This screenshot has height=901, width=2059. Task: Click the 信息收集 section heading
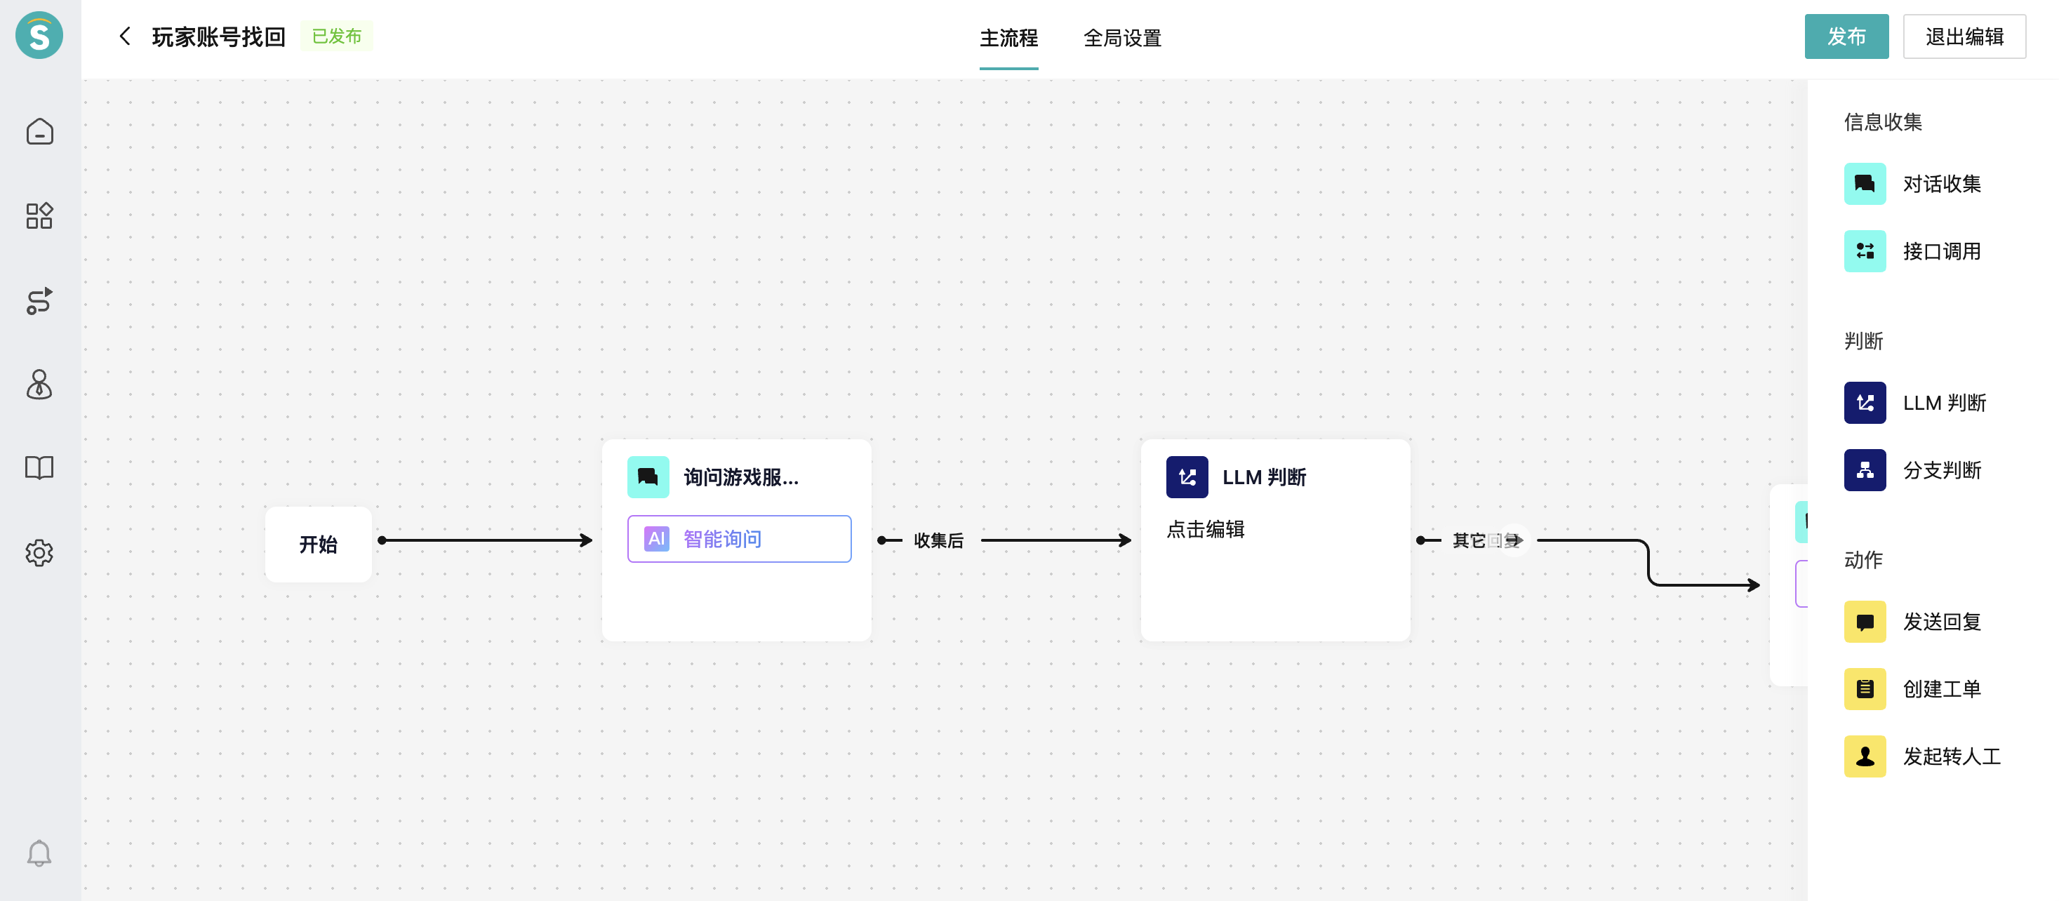(1882, 121)
